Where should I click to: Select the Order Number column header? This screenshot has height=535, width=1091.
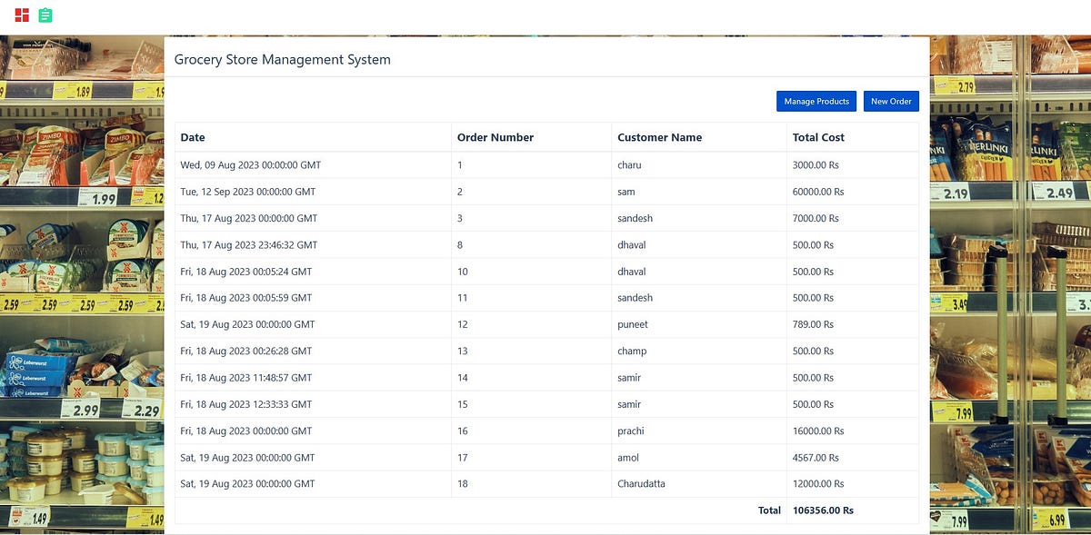pos(495,137)
